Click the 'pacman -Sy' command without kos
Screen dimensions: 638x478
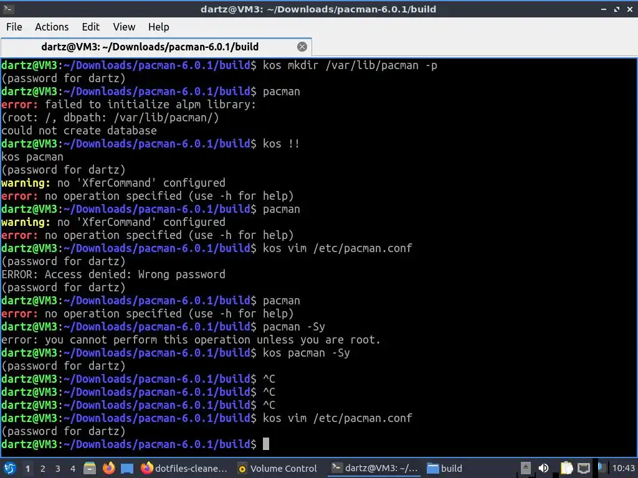pos(294,327)
